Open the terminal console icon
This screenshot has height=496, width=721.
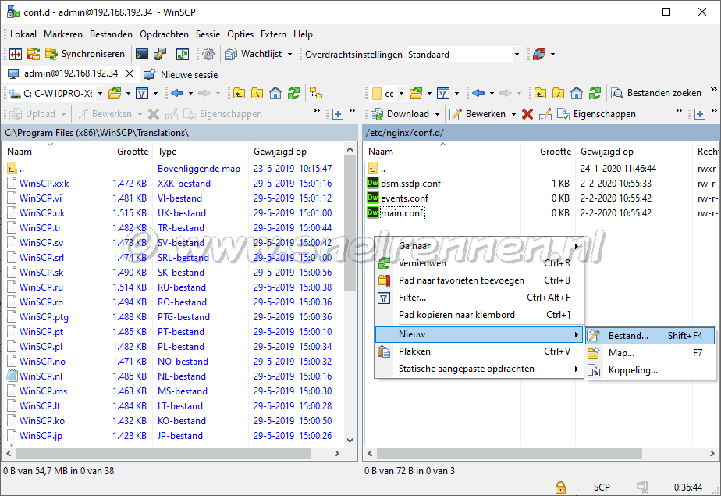[x=142, y=55]
